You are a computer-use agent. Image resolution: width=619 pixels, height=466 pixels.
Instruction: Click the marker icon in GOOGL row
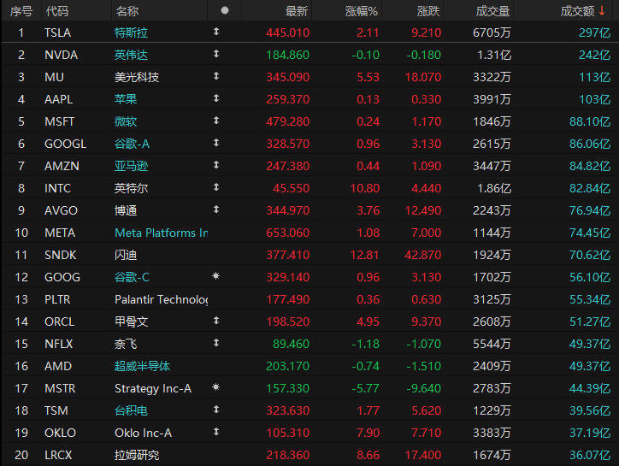[x=216, y=143]
